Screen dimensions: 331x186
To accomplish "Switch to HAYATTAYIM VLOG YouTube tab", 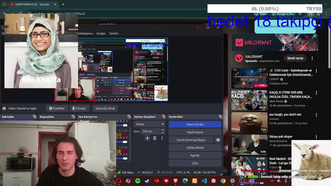I will point(32,4).
